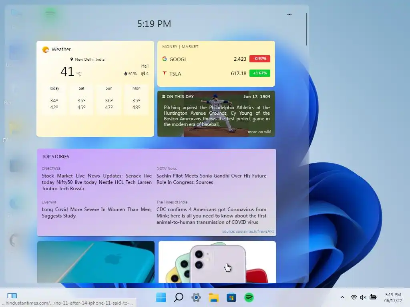Click the Livemint source label
Image resolution: width=410 pixels, height=307 pixels.
pos(49,202)
